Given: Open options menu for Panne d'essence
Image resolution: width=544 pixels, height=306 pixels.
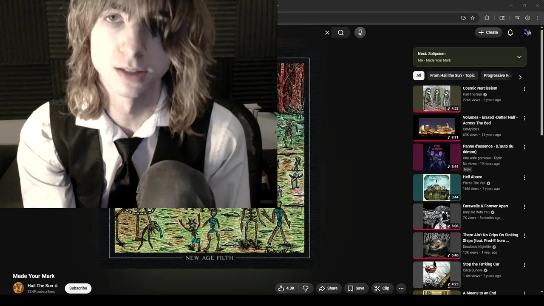Looking at the screenshot, I should [524, 147].
